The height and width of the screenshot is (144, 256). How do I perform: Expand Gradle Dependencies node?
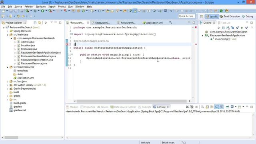(x=7, y=89)
